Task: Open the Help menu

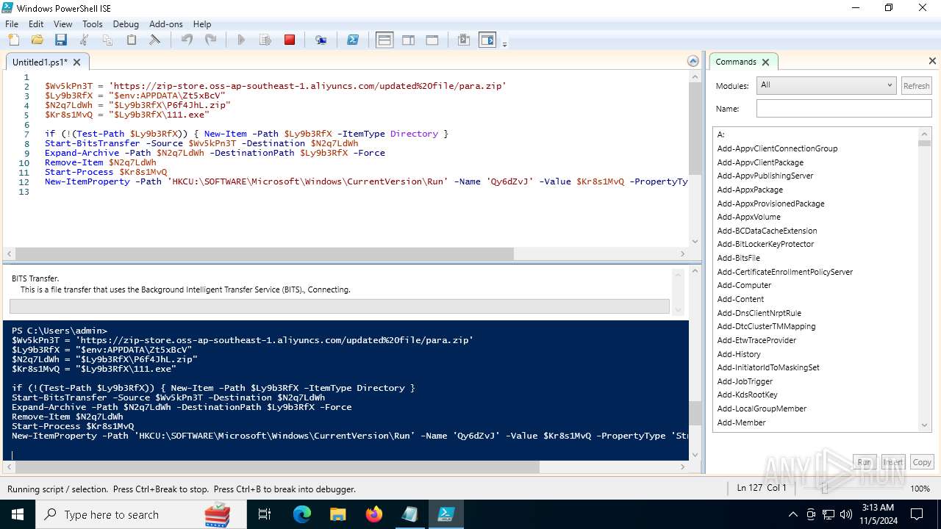Action: (202, 24)
